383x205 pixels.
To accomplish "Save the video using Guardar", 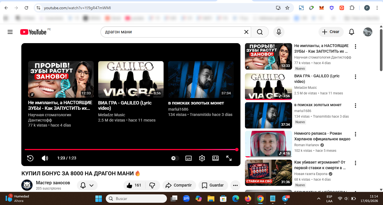I will [213, 185].
